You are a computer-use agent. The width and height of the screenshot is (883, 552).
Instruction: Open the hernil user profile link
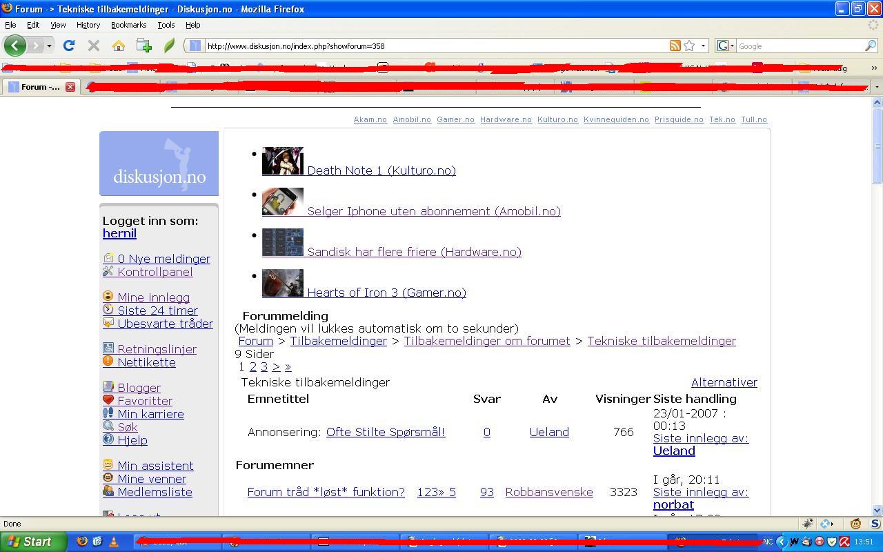pyautogui.click(x=119, y=233)
